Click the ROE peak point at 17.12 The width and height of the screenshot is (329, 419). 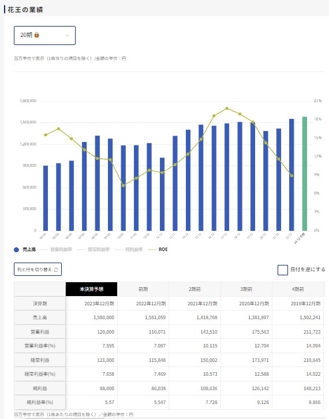227,109
